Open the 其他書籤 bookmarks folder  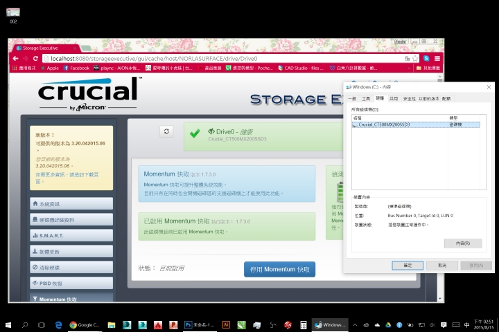(x=428, y=68)
